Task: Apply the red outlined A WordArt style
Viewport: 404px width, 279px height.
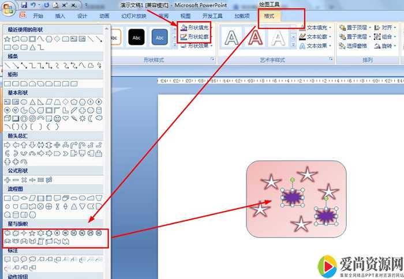Action: click(x=256, y=38)
